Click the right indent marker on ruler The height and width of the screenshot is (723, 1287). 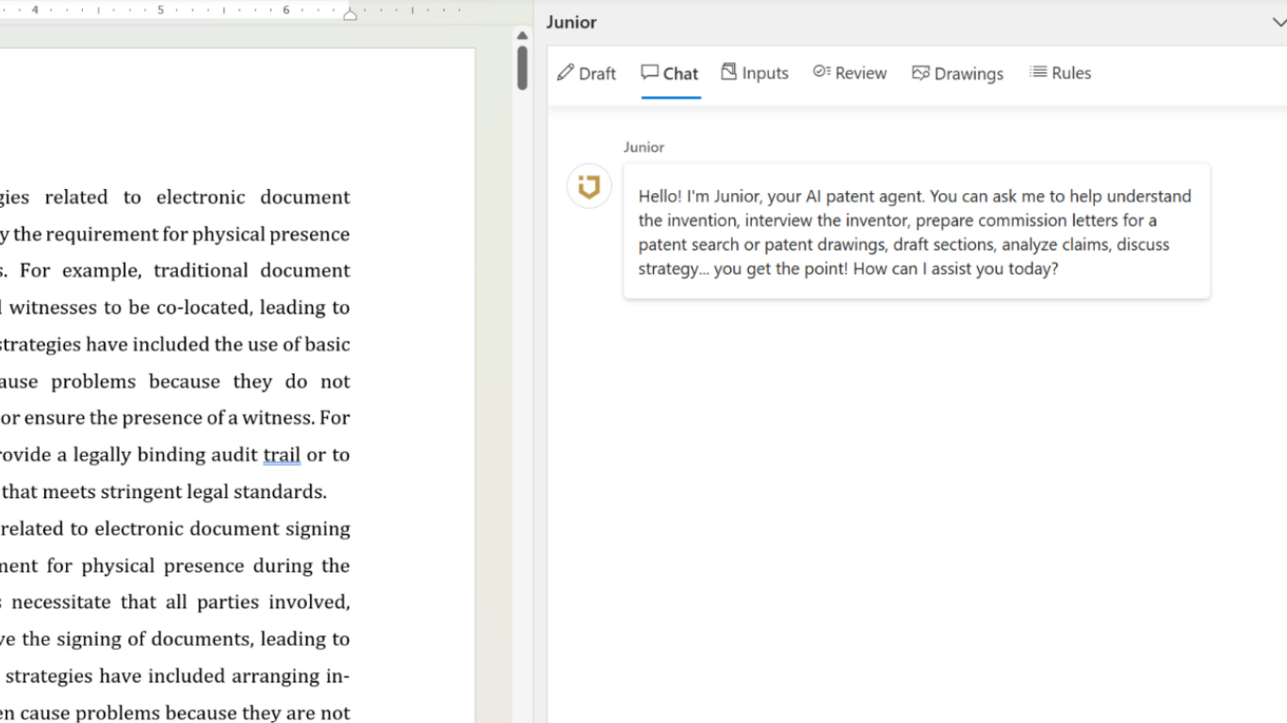click(x=350, y=14)
